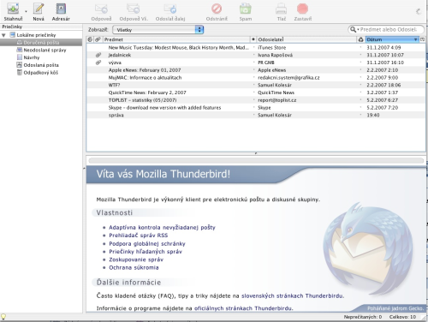Image resolution: width=428 pixels, height=322 pixels.
Task: Follow oficiálnych stránkach Thunderbirdu link
Action: coord(243,308)
